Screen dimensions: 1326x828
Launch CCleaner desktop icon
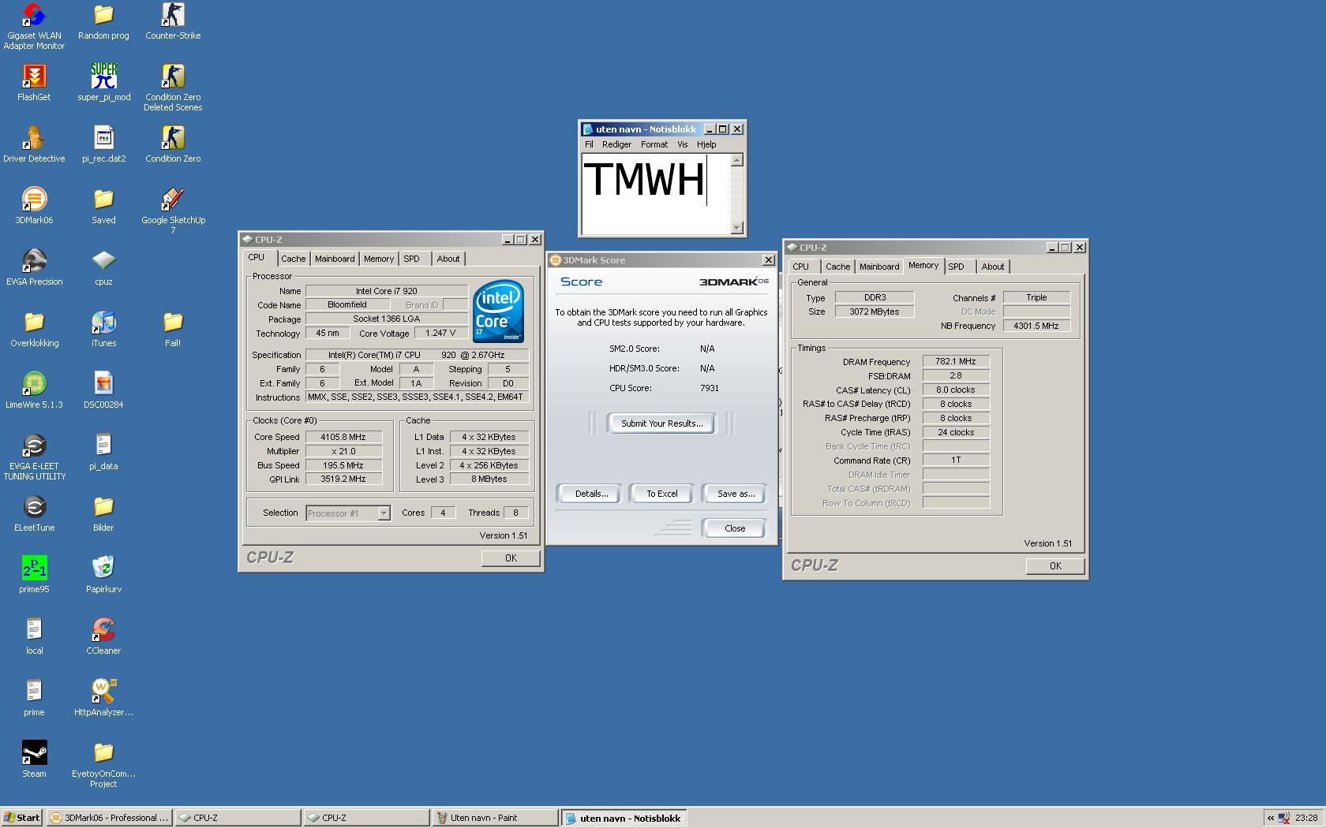pyautogui.click(x=103, y=636)
